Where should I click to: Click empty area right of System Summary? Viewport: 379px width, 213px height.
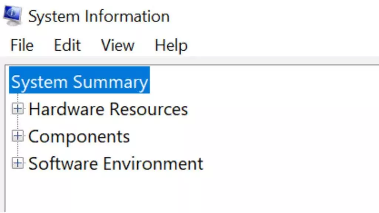coord(264,80)
